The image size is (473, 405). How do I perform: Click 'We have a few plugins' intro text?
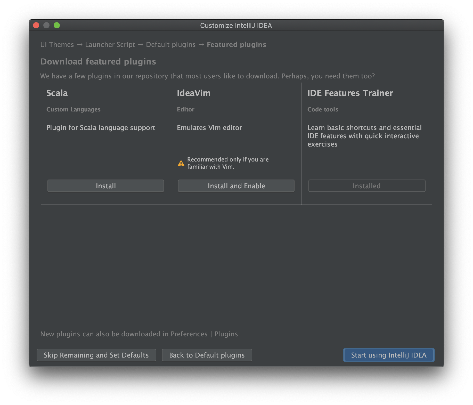pyautogui.click(x=208, y=76)
